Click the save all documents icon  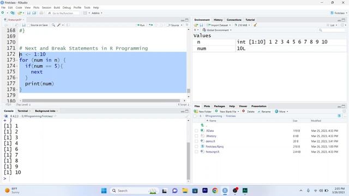click(x=34, y=13)
